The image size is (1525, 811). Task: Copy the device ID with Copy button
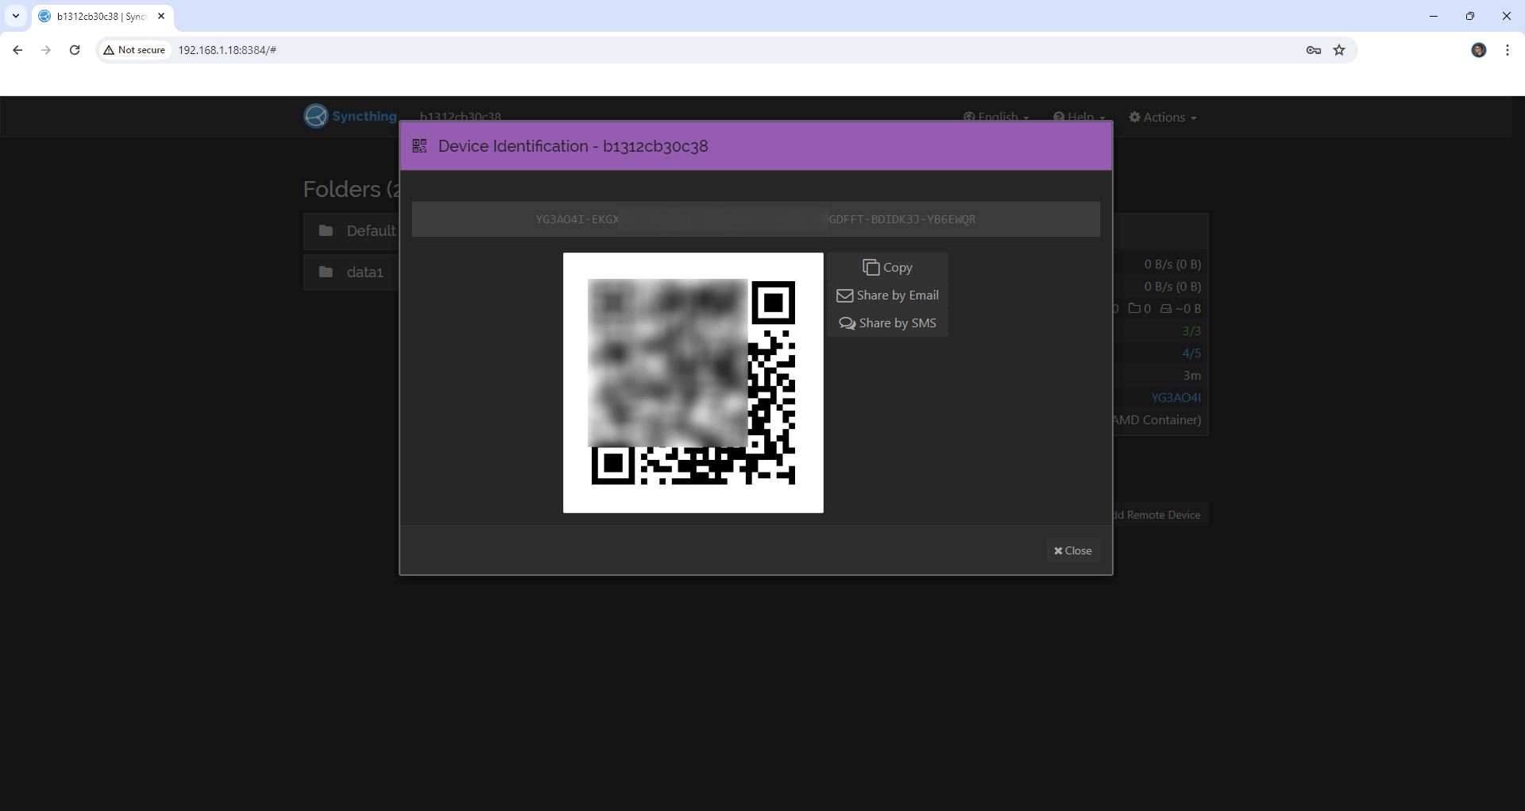tap(887, 268)
